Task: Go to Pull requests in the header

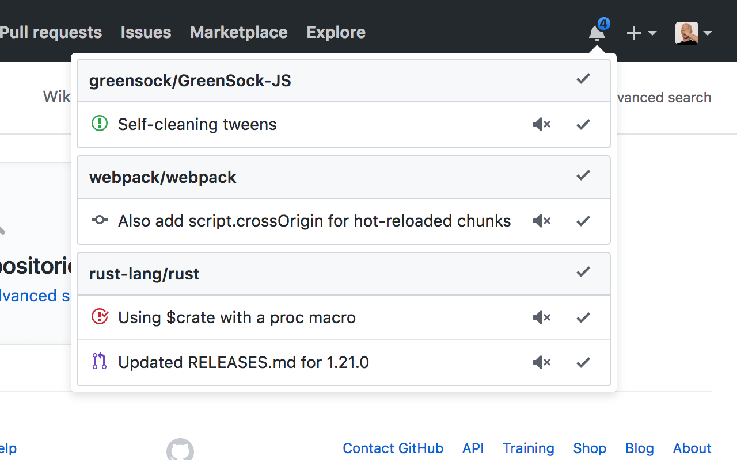Action: [x=51, y=32]
